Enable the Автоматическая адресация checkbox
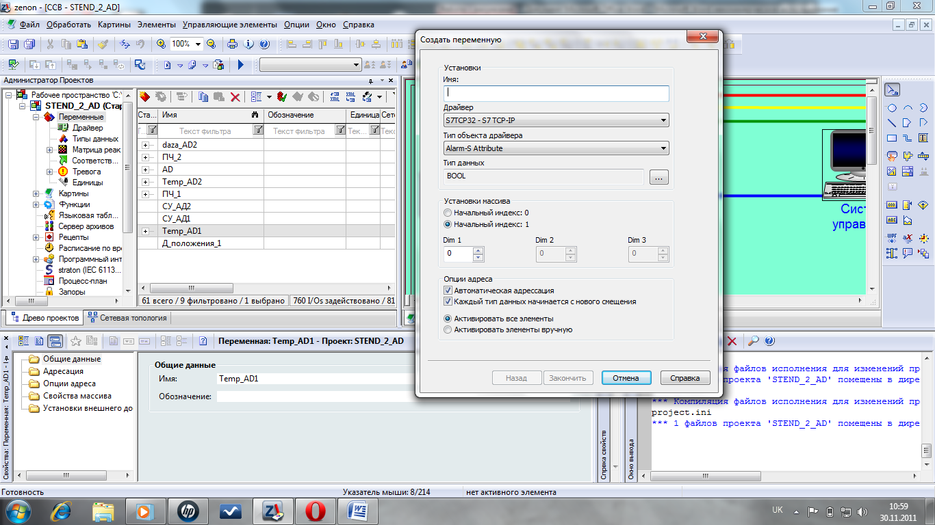 (448, 291)
